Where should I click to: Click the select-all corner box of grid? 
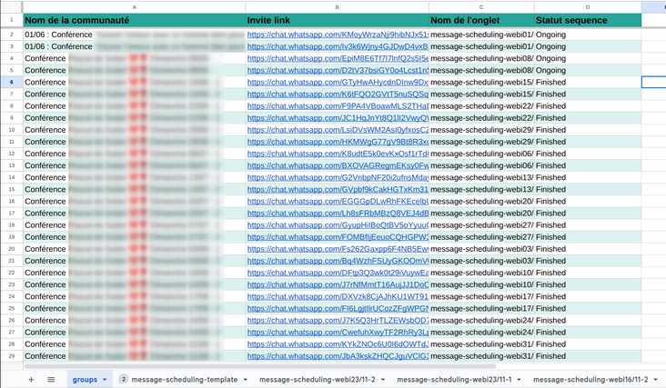pyautogui.click(x=11, y=6)
